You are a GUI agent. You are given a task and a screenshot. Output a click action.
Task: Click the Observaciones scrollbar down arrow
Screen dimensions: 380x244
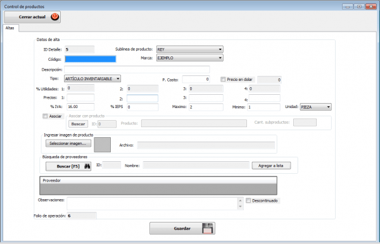[241, 207]
